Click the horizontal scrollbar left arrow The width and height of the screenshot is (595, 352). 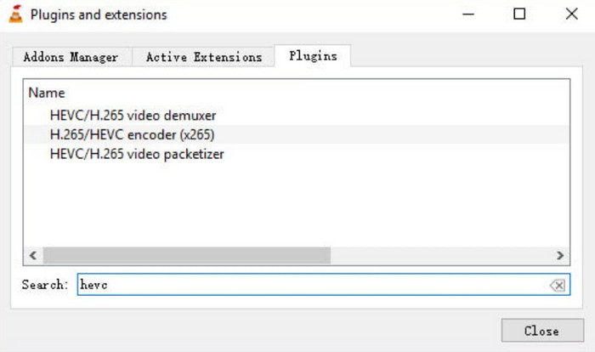tap(33, 255)
